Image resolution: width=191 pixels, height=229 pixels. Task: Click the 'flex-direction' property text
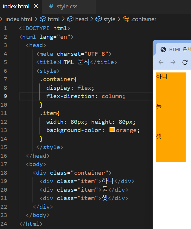click(x=70, y=96)
